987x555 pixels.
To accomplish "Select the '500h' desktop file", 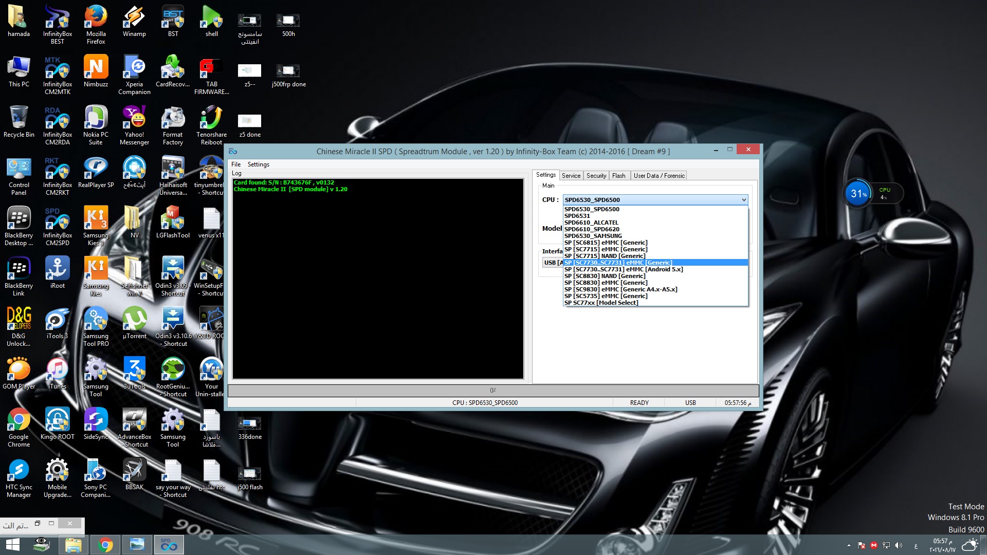I will tap(288, 25).
